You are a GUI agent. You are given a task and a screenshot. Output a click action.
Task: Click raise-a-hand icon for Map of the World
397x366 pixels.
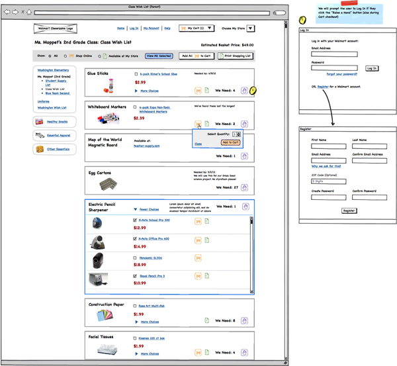point(244,156)
